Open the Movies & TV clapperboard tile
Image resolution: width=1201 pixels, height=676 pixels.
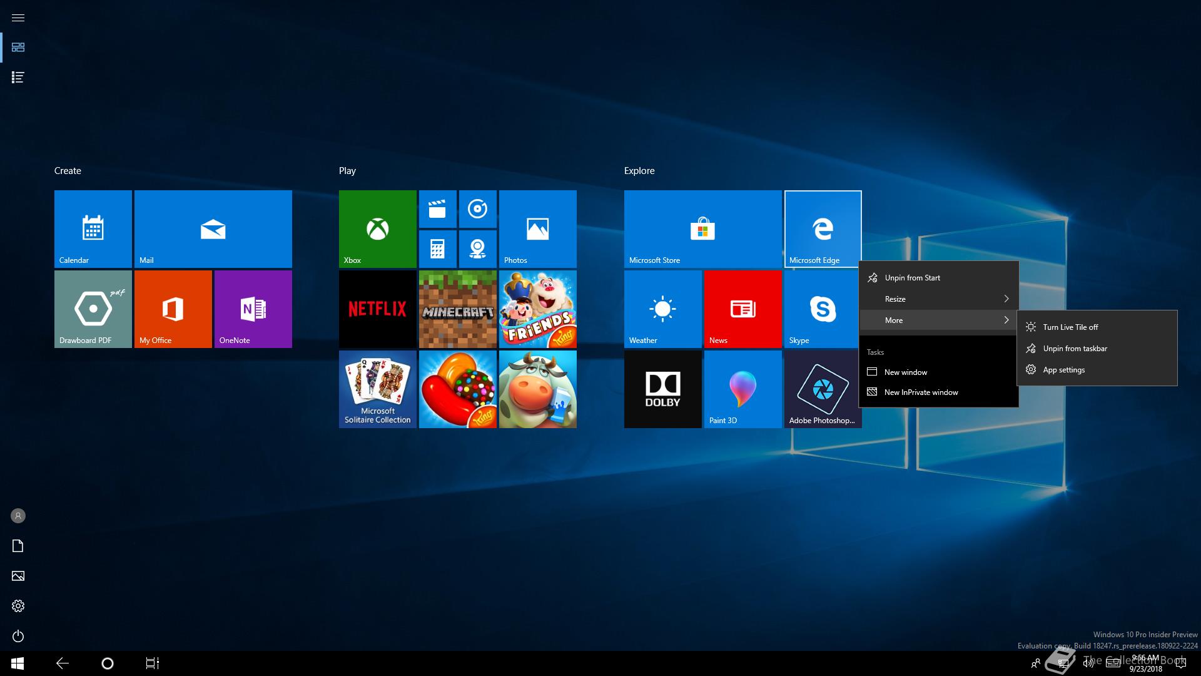tap(438, 209)
